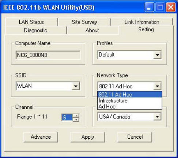Go to the Link Information tab

(142, 22)
